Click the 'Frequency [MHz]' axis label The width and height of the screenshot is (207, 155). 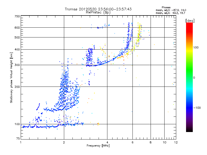[x=98, y=146]
